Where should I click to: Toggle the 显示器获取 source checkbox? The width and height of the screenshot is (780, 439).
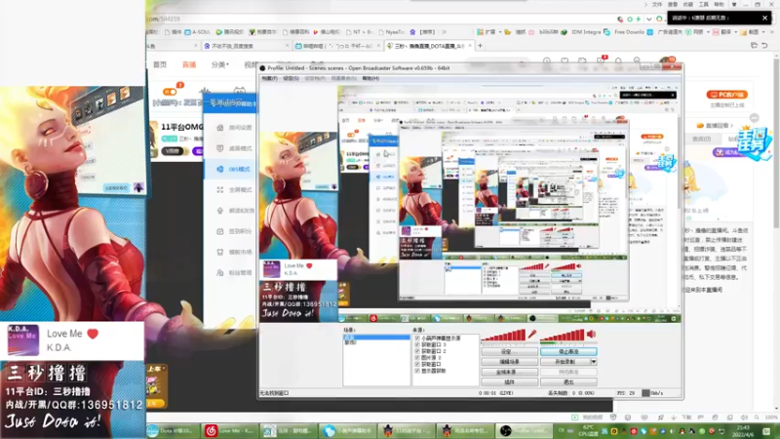pyautogui.click(x=417, y=371)
